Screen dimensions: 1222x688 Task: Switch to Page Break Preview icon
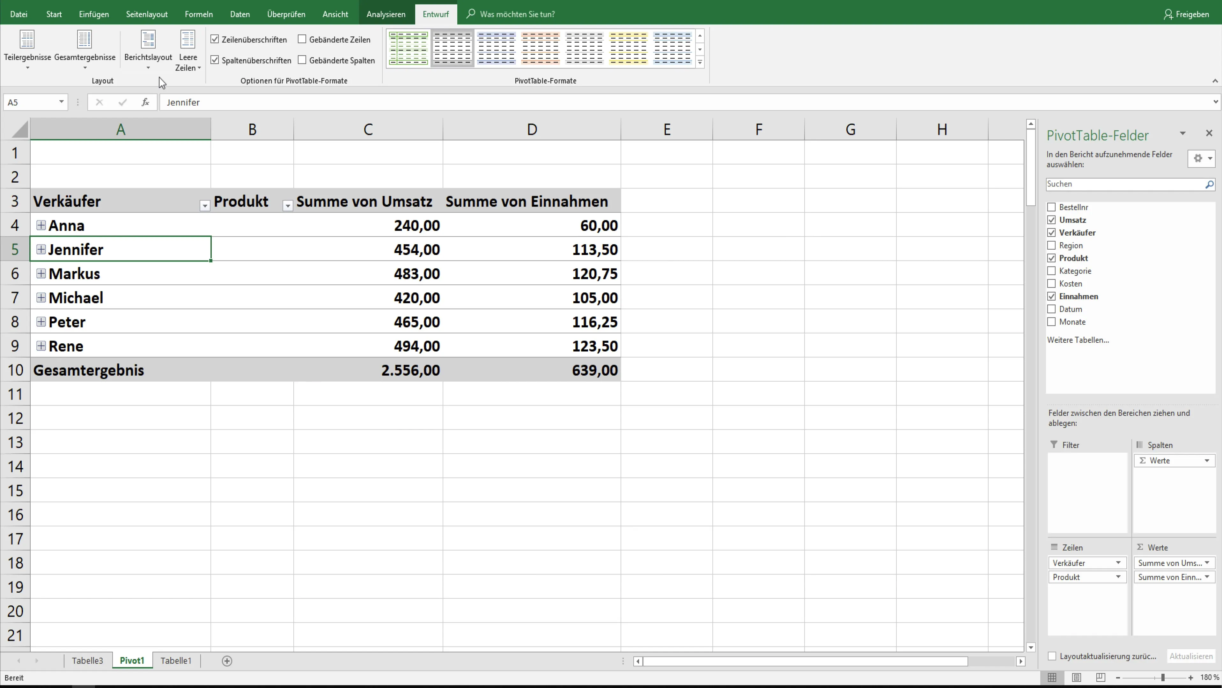1101,677
